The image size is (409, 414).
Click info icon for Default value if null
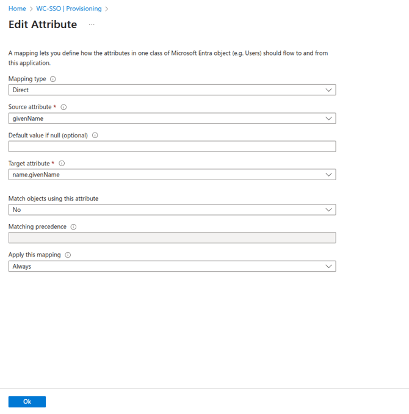coord(95,136)
